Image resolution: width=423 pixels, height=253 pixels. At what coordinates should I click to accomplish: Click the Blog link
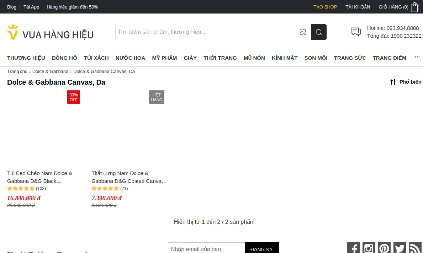coord(12,7)
